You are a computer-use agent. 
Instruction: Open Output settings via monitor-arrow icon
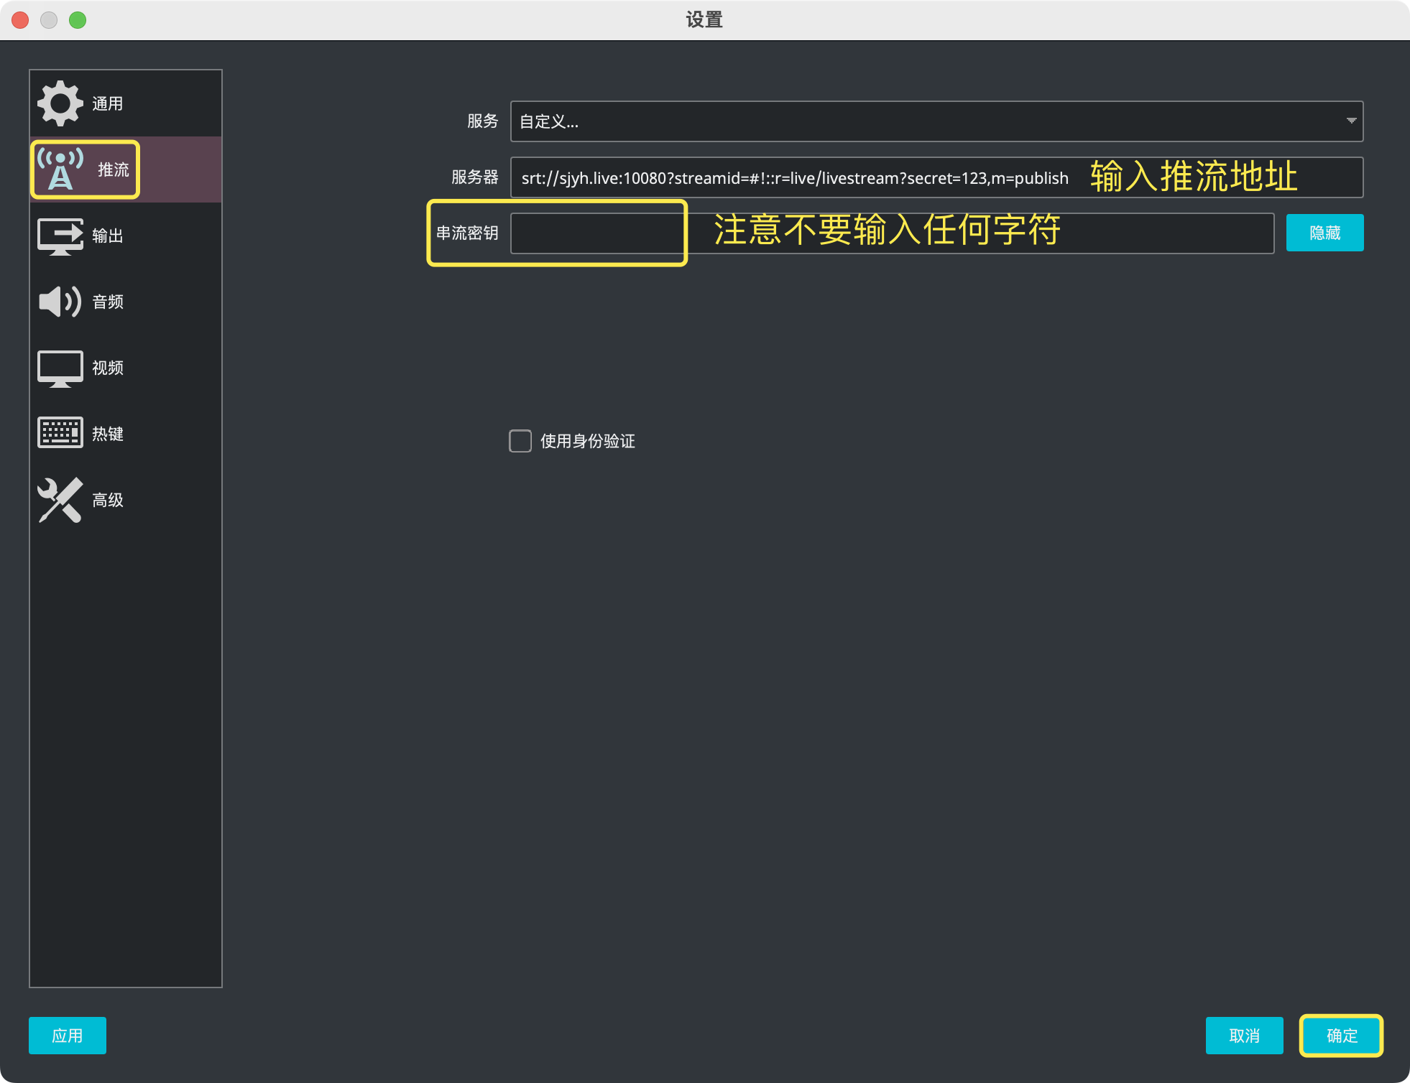point(60,236)
